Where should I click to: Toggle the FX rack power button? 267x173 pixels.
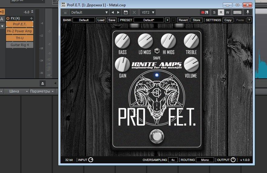click(8, 18)
